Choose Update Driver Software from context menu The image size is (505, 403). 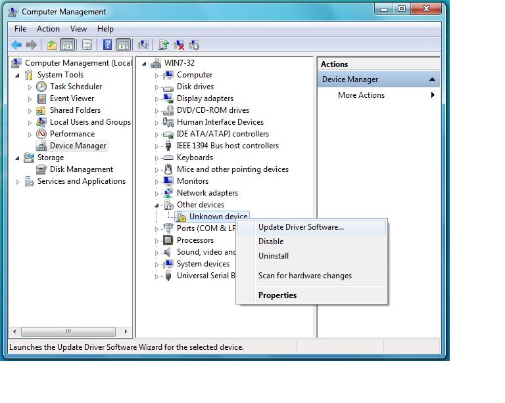click(x=312, y=227)
